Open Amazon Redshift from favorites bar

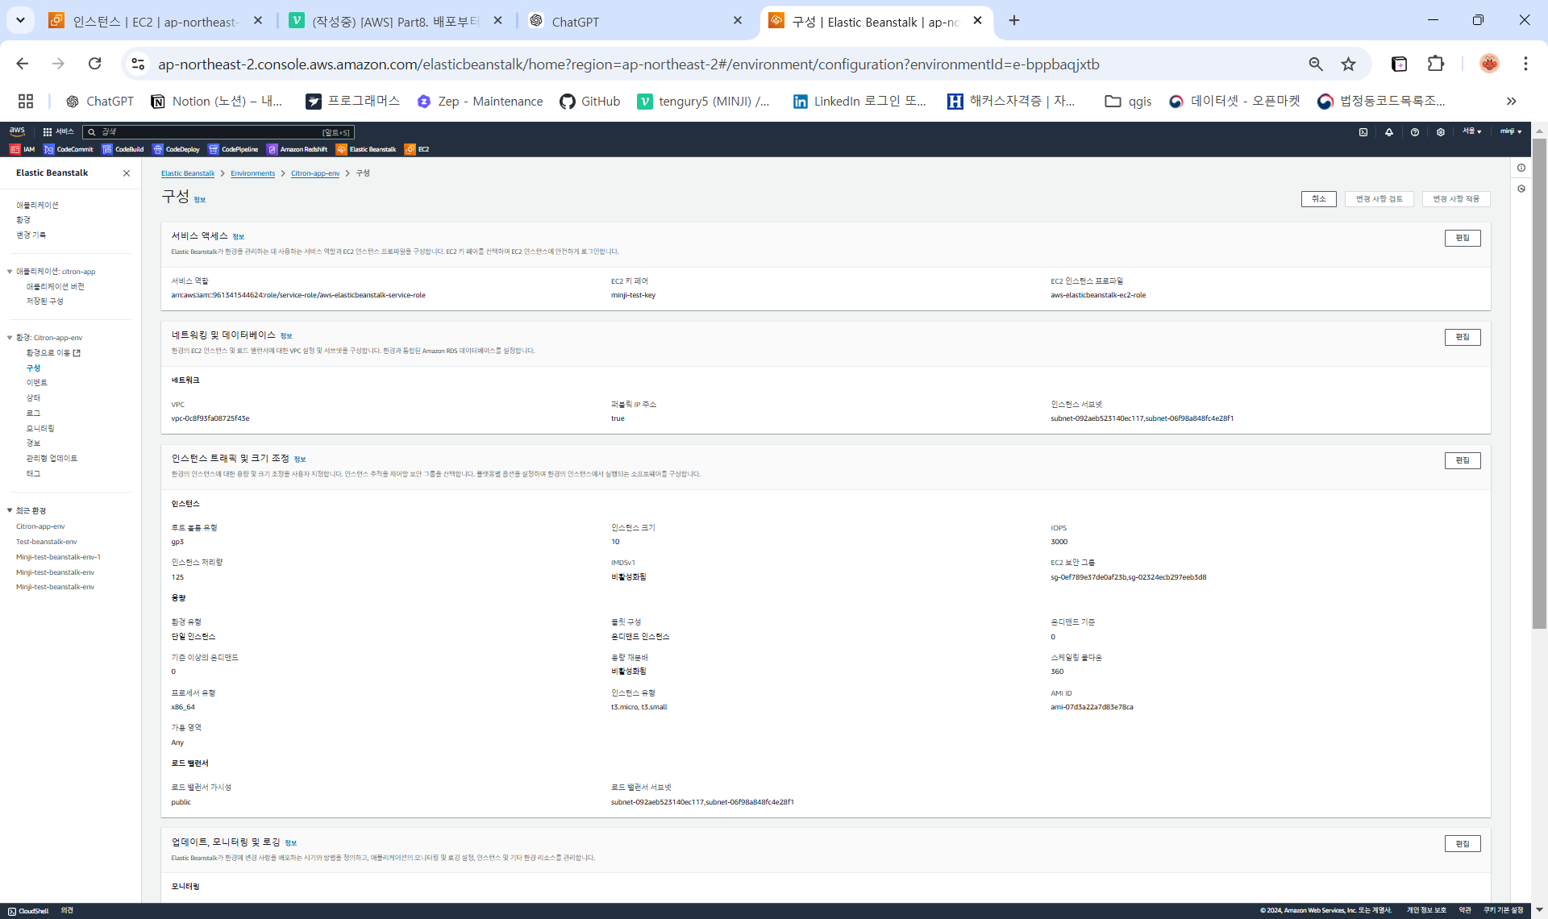click(x=297, y=149)
